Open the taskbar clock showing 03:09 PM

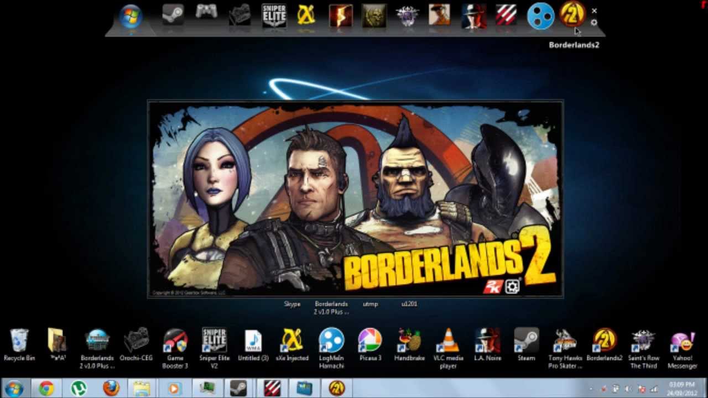click(x=681, y=388)
